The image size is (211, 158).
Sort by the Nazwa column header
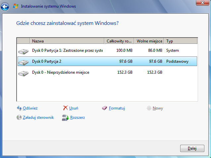pos(67,41)
